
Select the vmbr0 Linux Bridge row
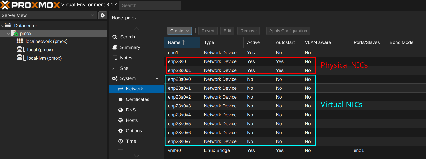295,150
